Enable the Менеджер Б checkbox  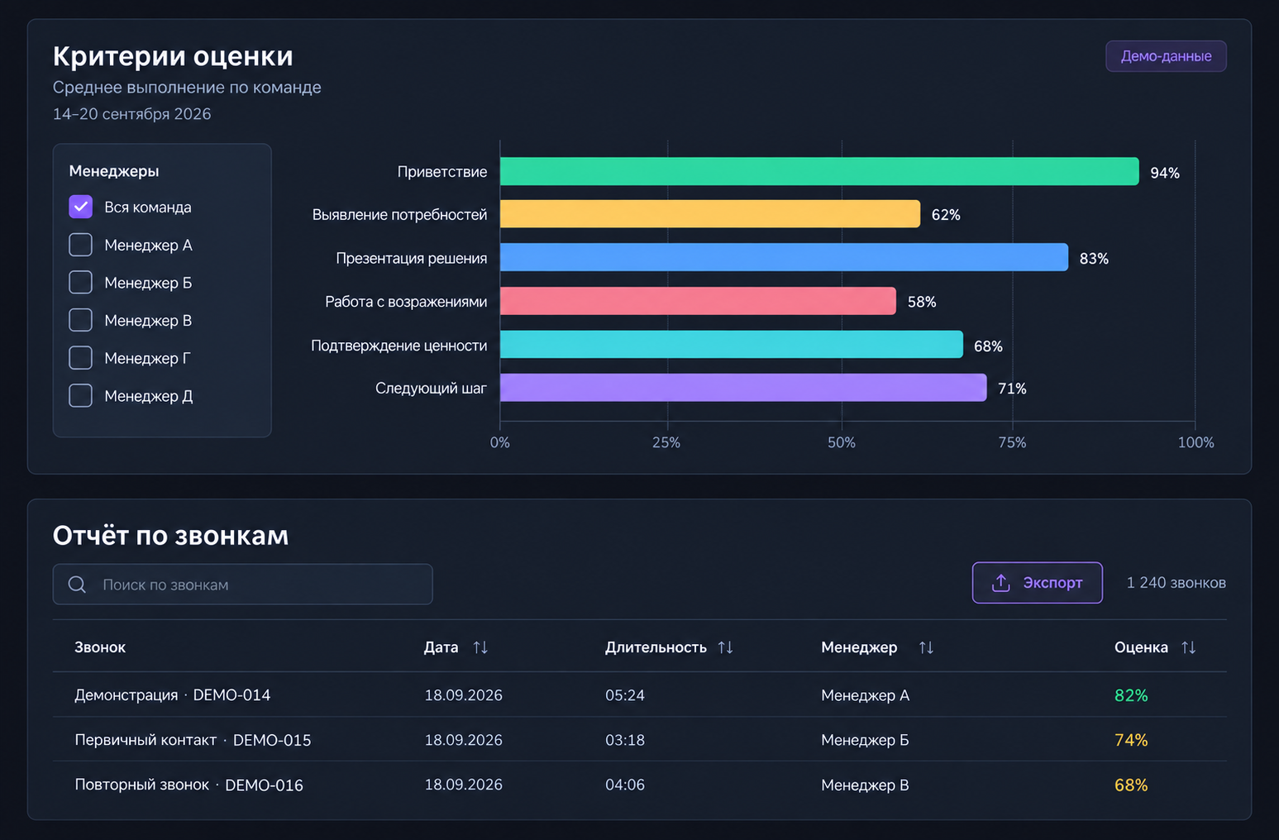[80, 282]
